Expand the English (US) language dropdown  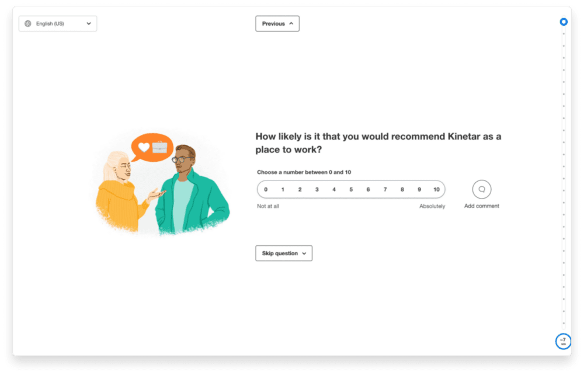pos(88,23)
